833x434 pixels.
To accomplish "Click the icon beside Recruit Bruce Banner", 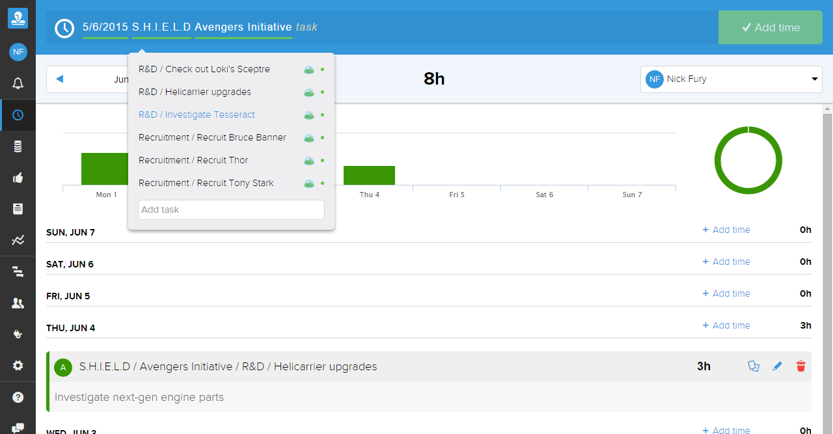I will click(x=309, y=138).
